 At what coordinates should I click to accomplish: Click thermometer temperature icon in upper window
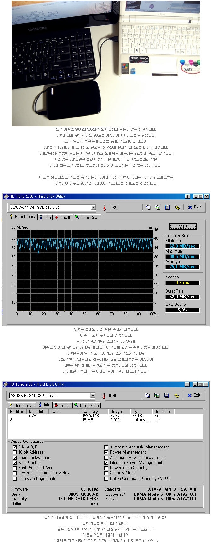tap(105, 208)
